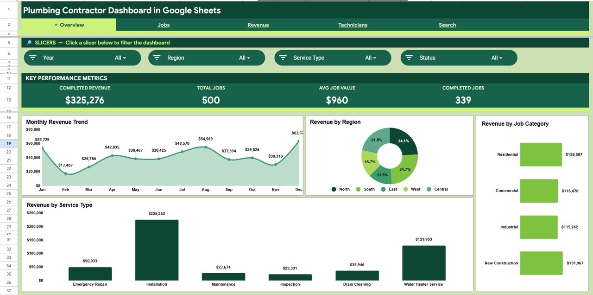593x295 pixels.
Task: Select the South legend color dot
Action: pyautogui.click(x=358, y=189)
